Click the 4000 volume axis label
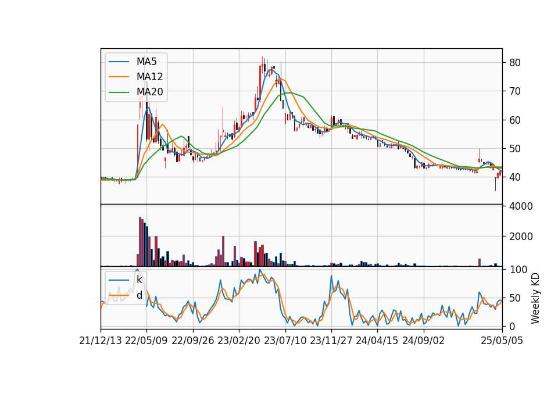Screen dimensions: 558x401 [x=521, y=206]
